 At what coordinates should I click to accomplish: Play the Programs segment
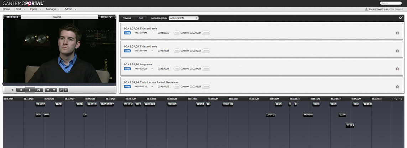point(177,69)
